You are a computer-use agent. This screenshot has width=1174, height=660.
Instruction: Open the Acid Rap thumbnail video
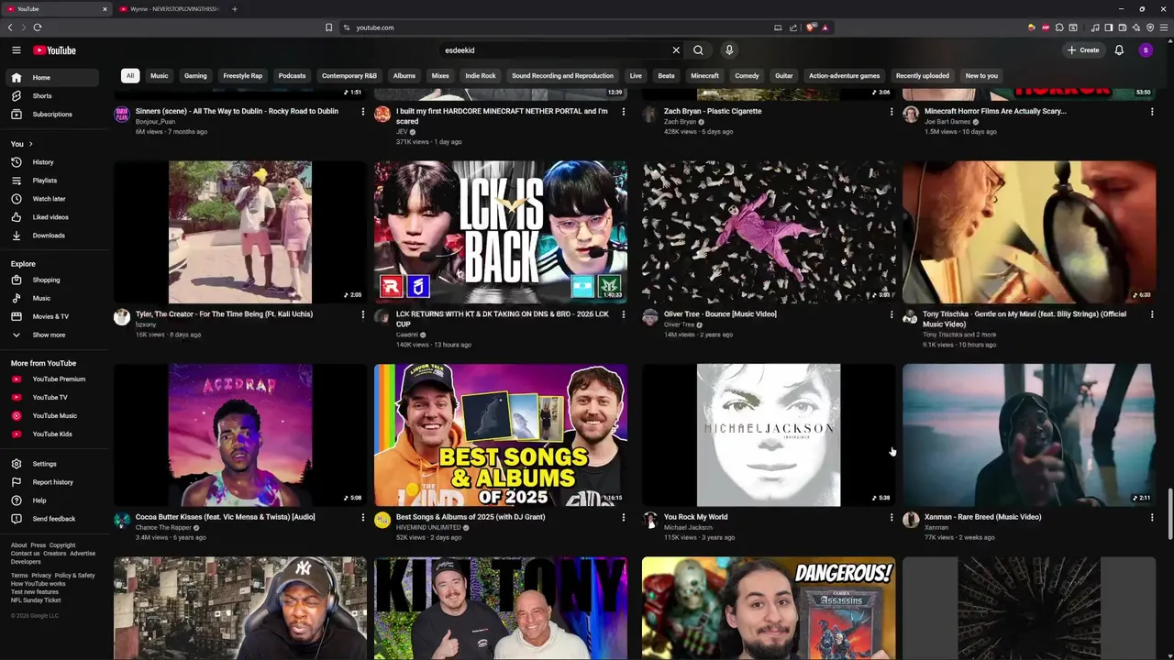240,434
